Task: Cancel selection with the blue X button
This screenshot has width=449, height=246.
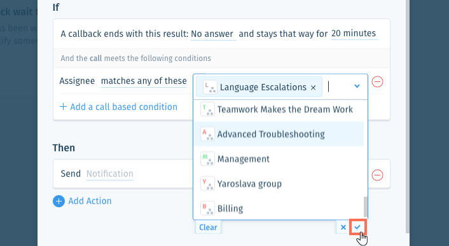Action: coord(343,227)
